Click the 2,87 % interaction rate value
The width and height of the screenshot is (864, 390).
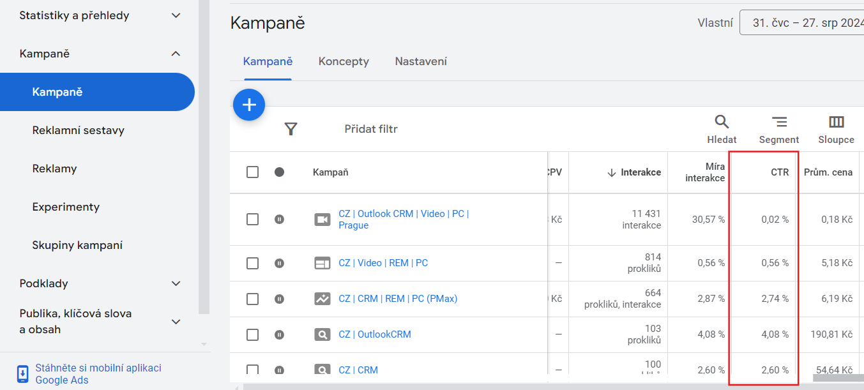pyautogui.click(x=711, y=299)
